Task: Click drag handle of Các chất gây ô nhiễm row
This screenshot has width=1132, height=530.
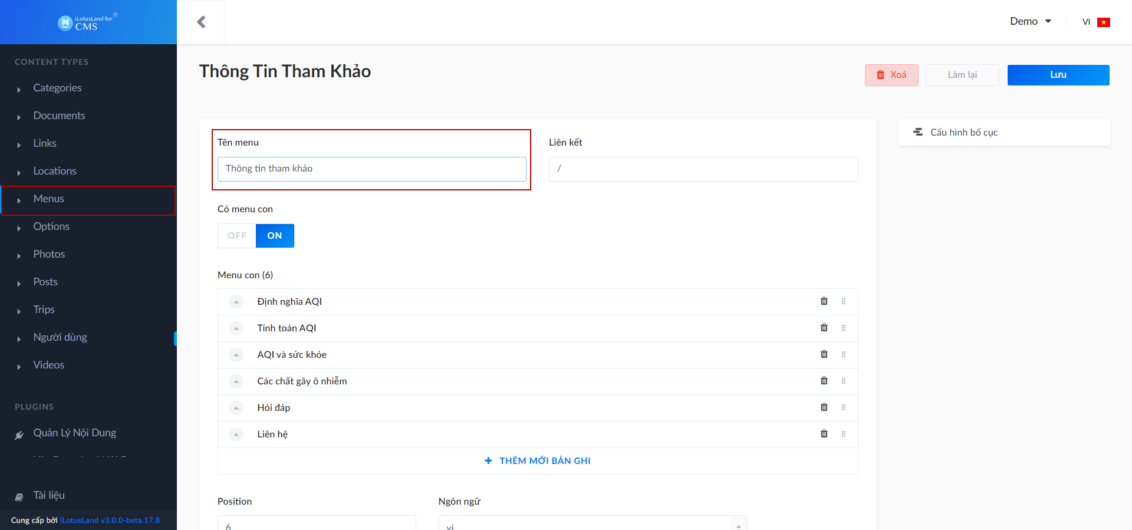Action: [x=844, y=381]
